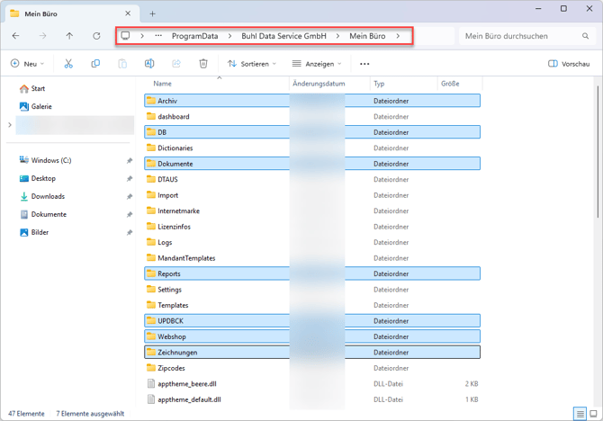Click the share icon in toolbar
The width and height of the screenshot is (603, 421).
coord(176,64)
